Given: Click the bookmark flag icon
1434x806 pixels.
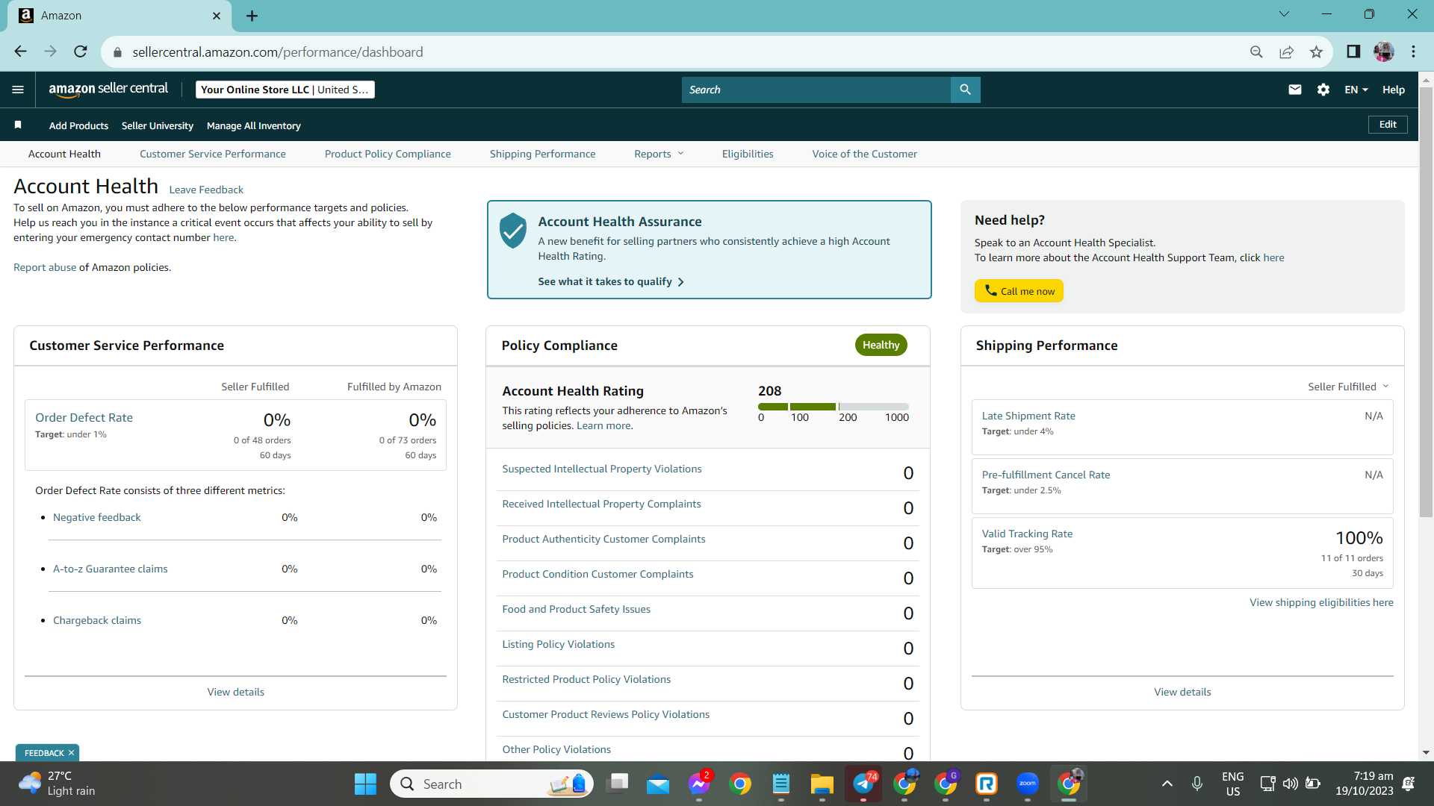Looking at the screenshot, I should [18, 125].
